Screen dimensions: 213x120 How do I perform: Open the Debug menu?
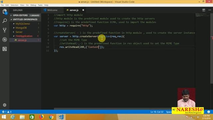[x=33, y=5]
